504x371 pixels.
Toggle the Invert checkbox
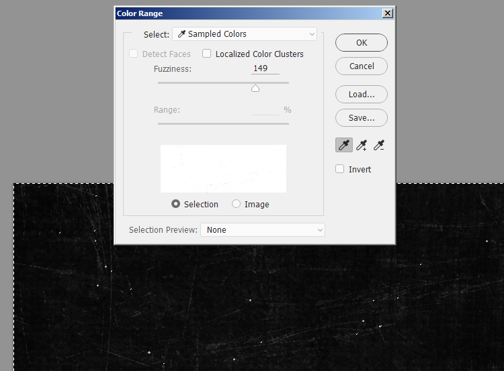click(x=340, y=169)
